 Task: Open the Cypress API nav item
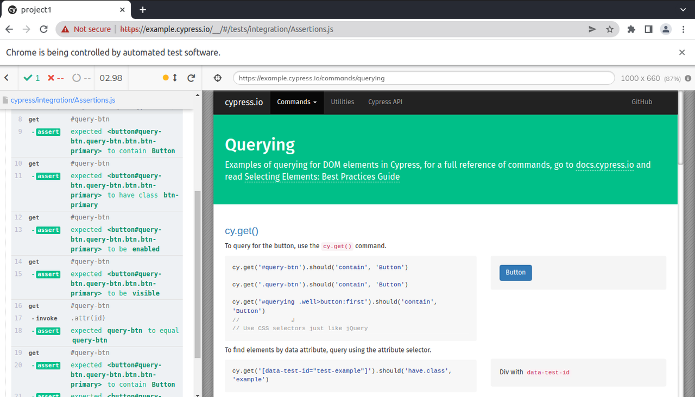point(385,102)
